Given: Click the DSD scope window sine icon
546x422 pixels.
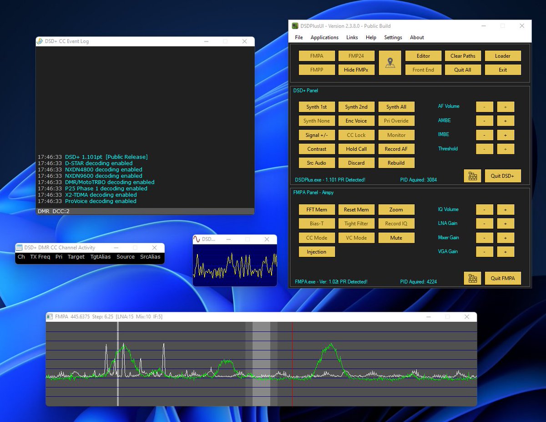Looking at the screenshot, I should point(197,239).
